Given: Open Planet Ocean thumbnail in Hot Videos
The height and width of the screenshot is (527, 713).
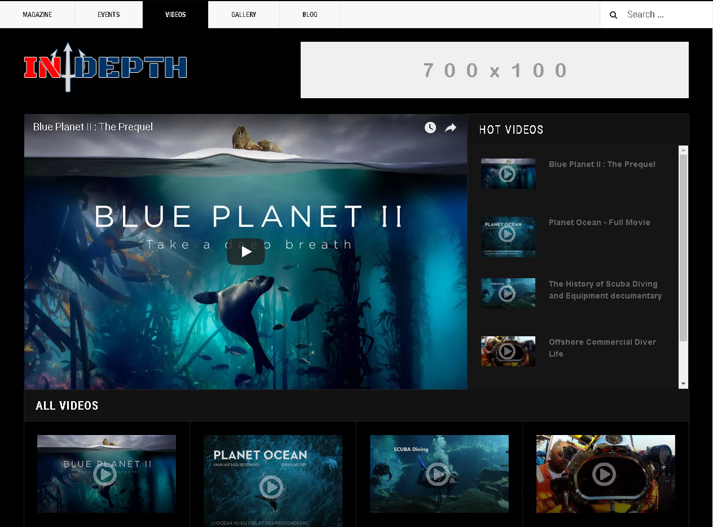Looking at the screenshot, I should 508,237.
